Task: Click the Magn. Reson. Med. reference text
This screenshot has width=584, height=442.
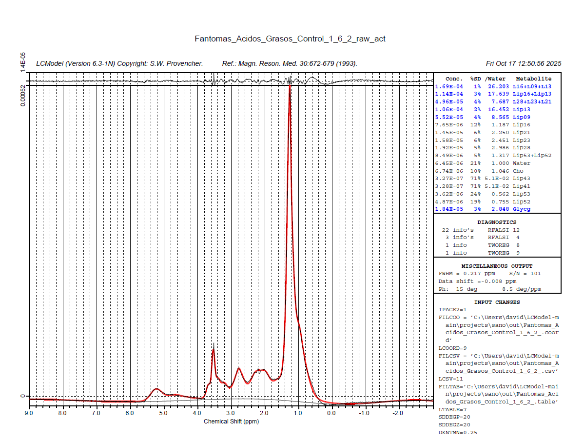Action: coord(290,64)
